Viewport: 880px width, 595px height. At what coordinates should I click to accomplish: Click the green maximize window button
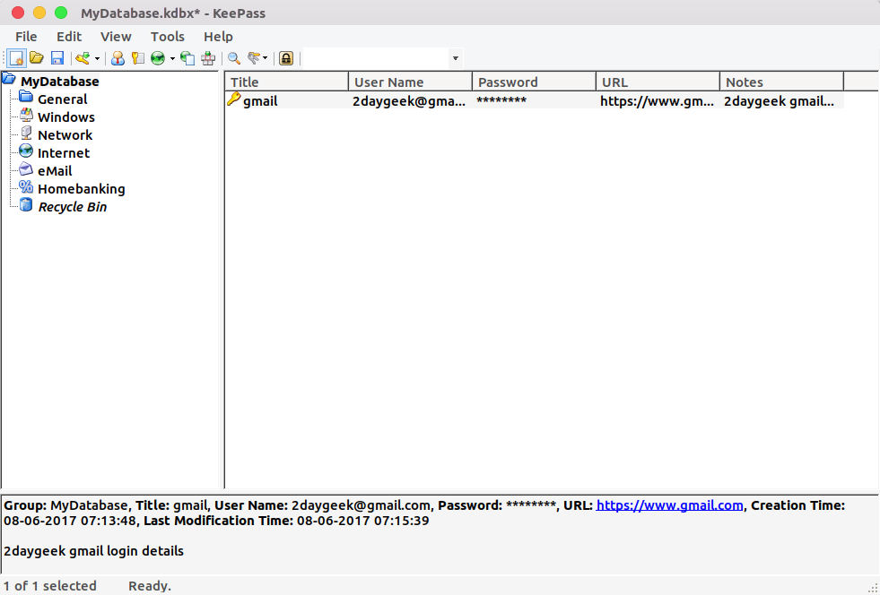click(x=61, y=13)
